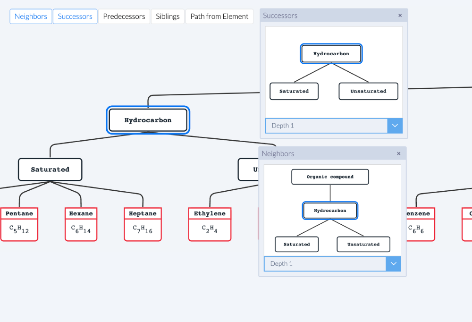This screenshot has width=472, height=322.
Task: Close the Successors panel
Action: [400, 15]
